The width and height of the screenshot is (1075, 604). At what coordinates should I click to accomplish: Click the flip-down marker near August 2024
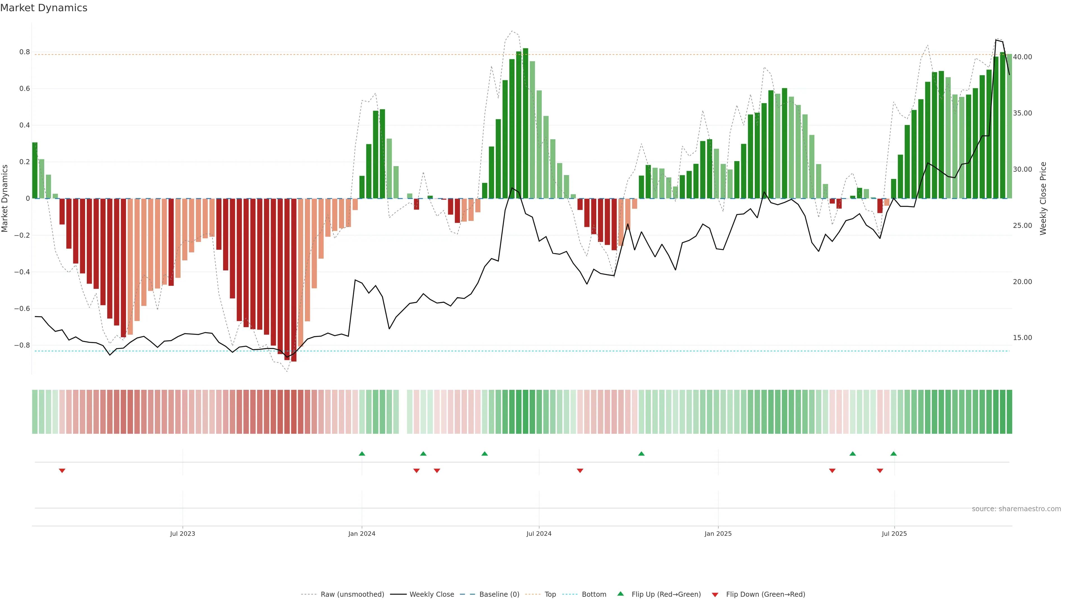click(x=580, y=471)
